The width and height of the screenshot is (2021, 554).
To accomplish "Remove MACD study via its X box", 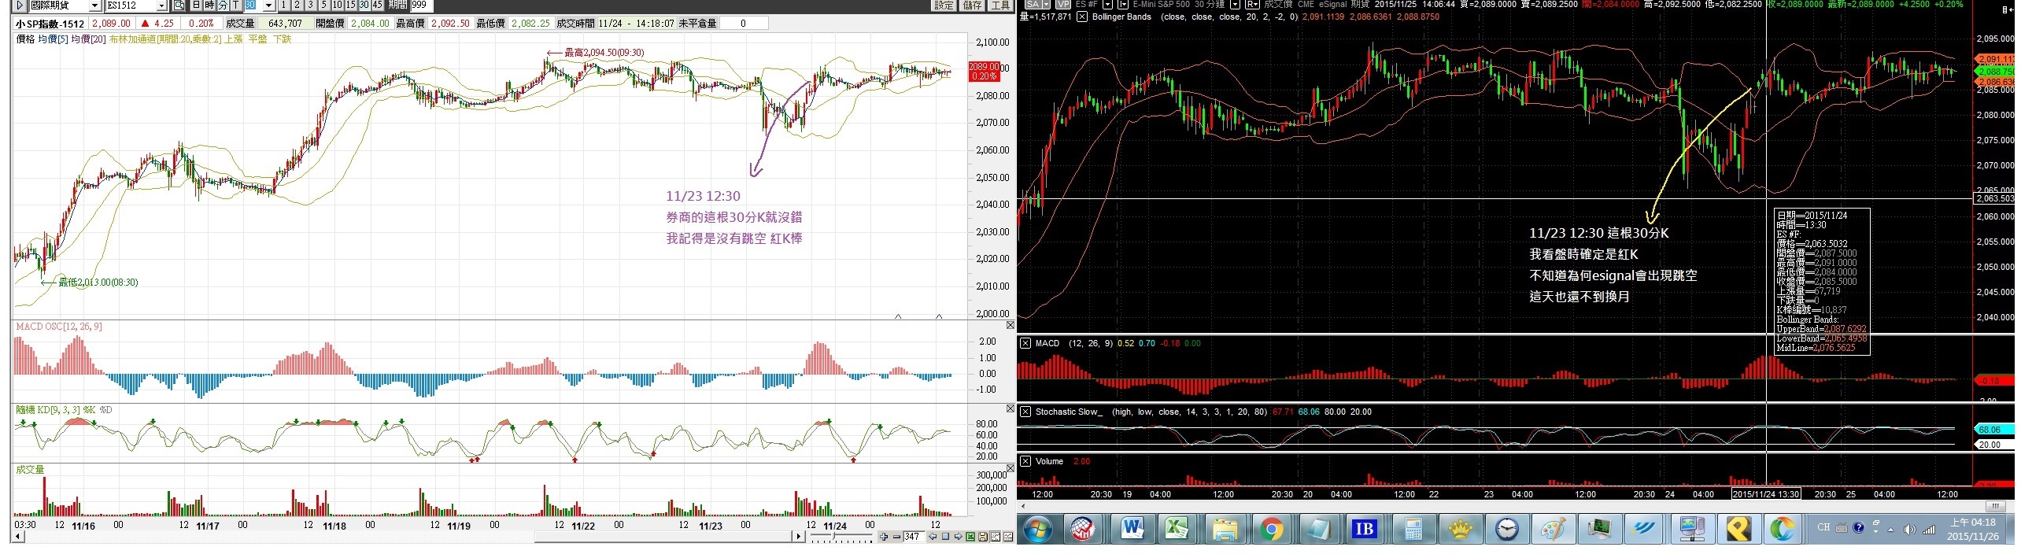I will (x=1025, y=343).
